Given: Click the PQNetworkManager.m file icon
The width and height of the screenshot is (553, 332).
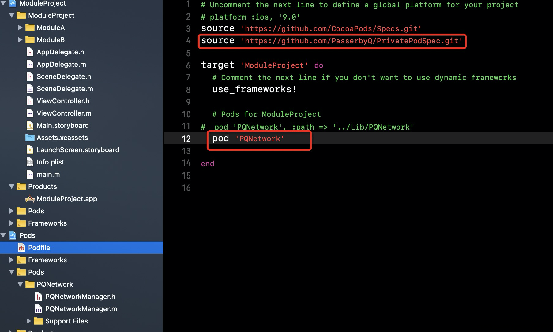Looking at the screenshot, I should click(x=38, y=309).
